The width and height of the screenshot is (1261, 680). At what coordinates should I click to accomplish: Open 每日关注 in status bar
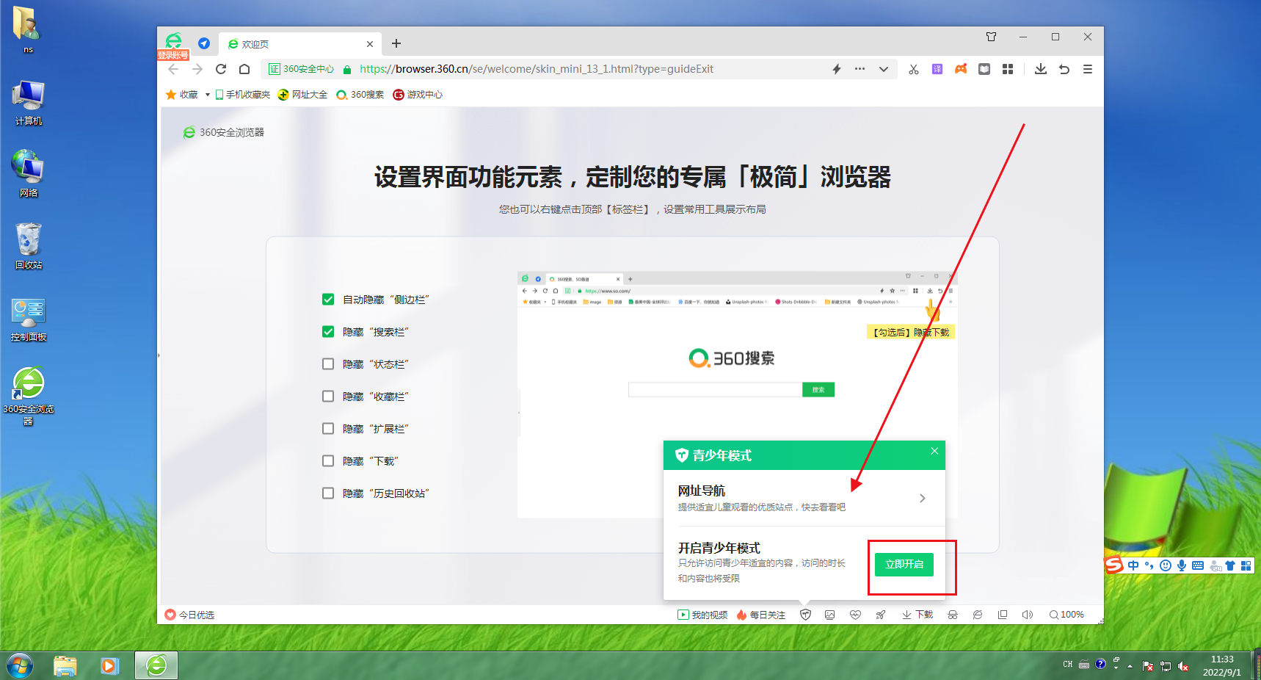[761, 615]
